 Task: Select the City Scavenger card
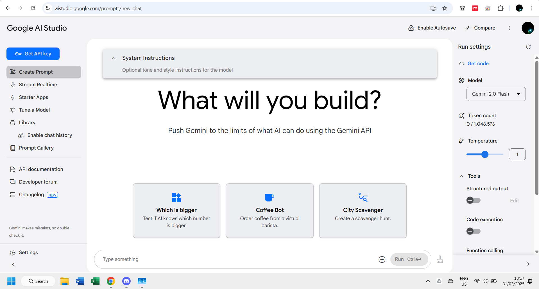pos(363,211)
